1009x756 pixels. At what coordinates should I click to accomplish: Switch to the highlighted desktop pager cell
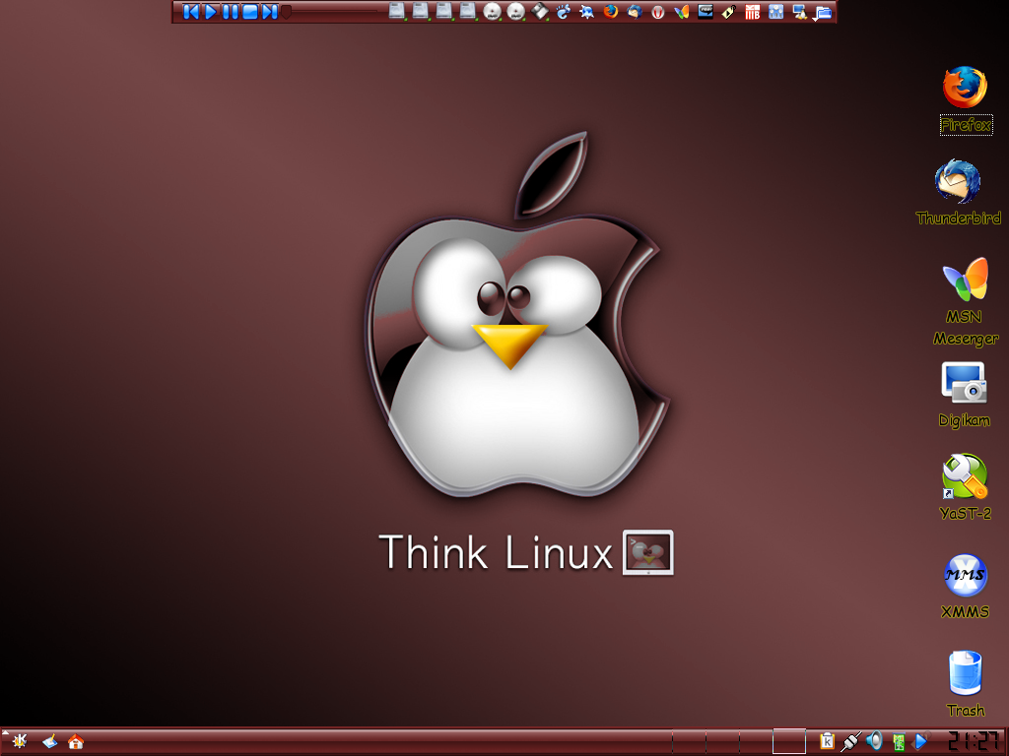pos(789,741)
